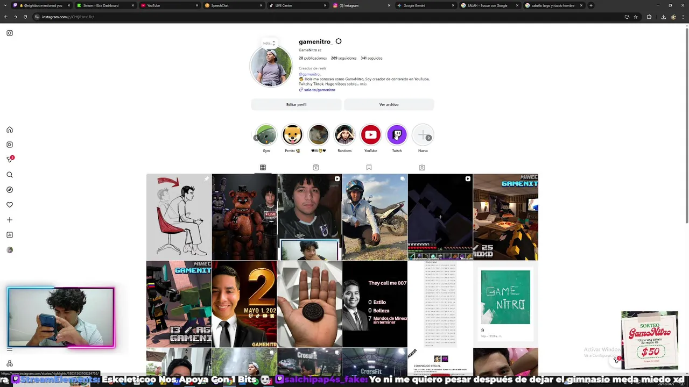Open the @gamenitro_ Threads link
Screen dimensions: 689x387
(x=310, y=74)
